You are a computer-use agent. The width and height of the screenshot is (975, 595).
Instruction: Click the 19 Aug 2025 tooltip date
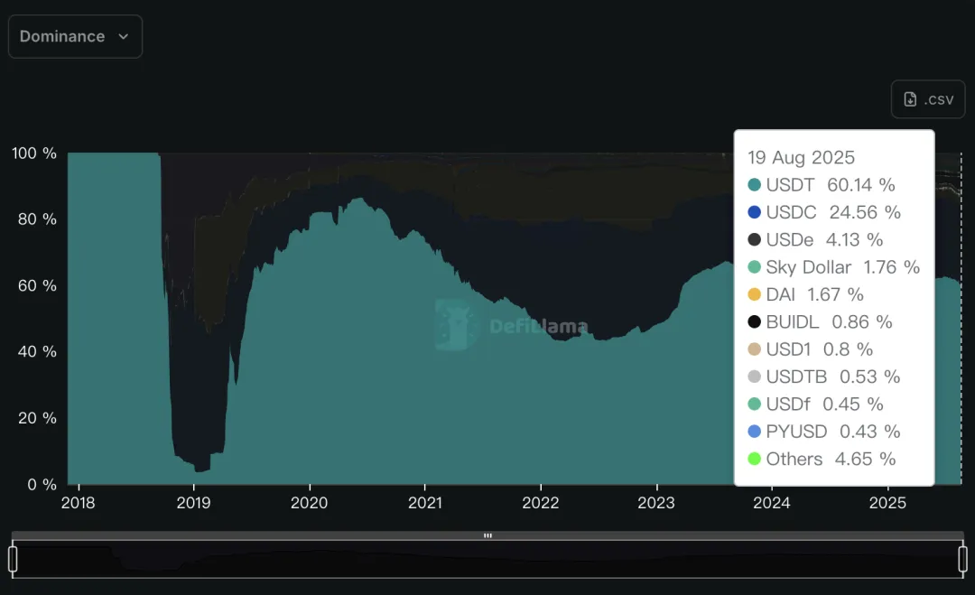coord(801,157)
